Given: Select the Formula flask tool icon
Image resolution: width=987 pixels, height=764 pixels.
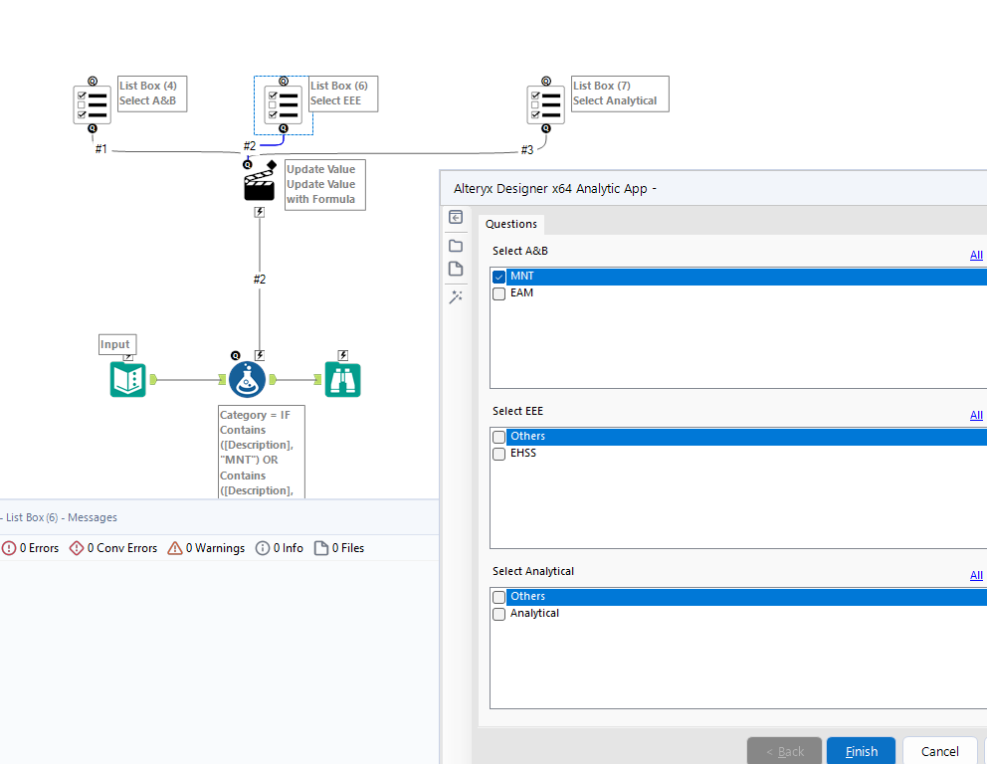Looking at the screenshot, I should (247, 379).
